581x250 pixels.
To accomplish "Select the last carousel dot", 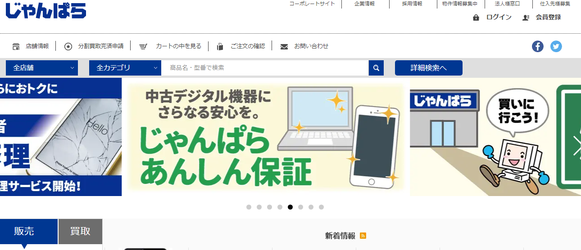I will pyautogui.click(x=322, y=207).
